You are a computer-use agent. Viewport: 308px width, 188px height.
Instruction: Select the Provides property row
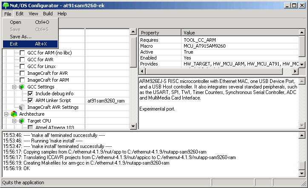219,64
